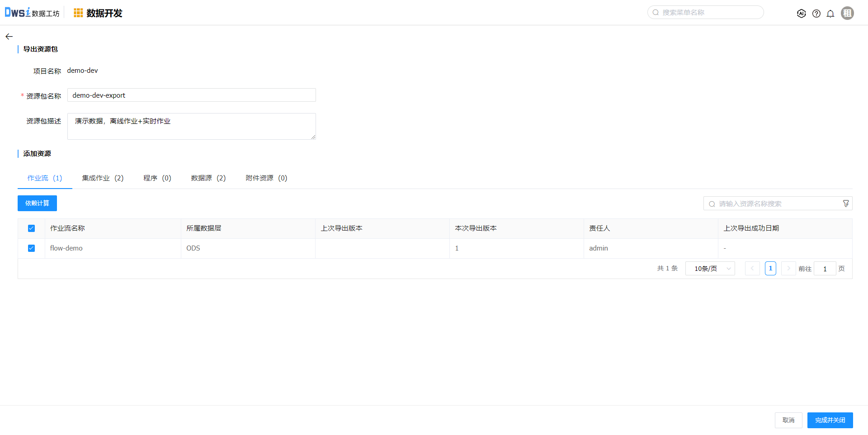Go to next page arrow

point(788,269)
